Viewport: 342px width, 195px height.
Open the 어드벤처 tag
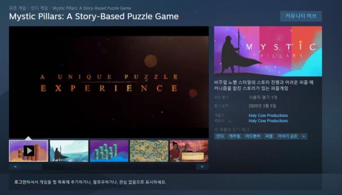pos(253,136)
